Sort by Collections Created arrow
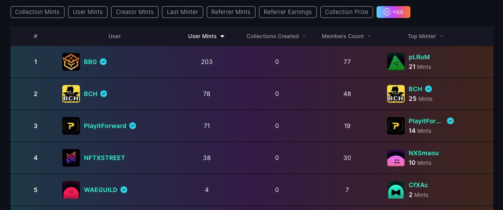The image size is (503, 210). point(305,36)
